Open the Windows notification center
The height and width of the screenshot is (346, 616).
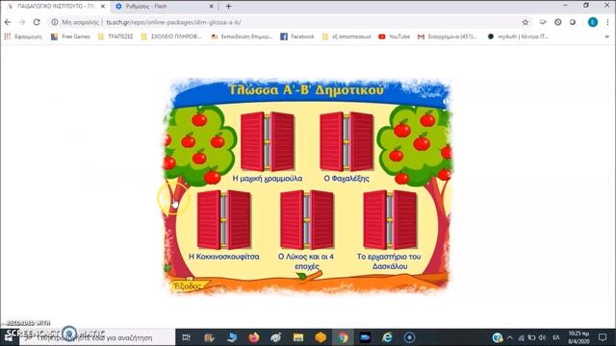(603, 337)
